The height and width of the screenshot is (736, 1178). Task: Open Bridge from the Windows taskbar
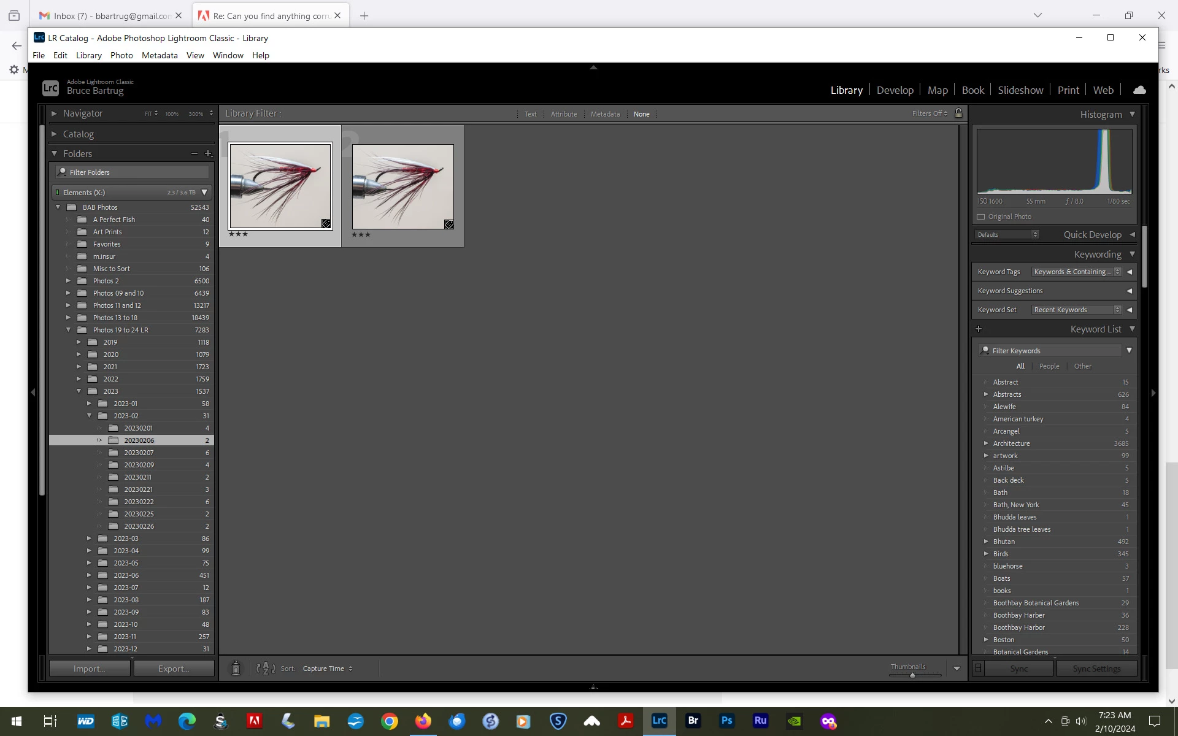pos(693,721)
